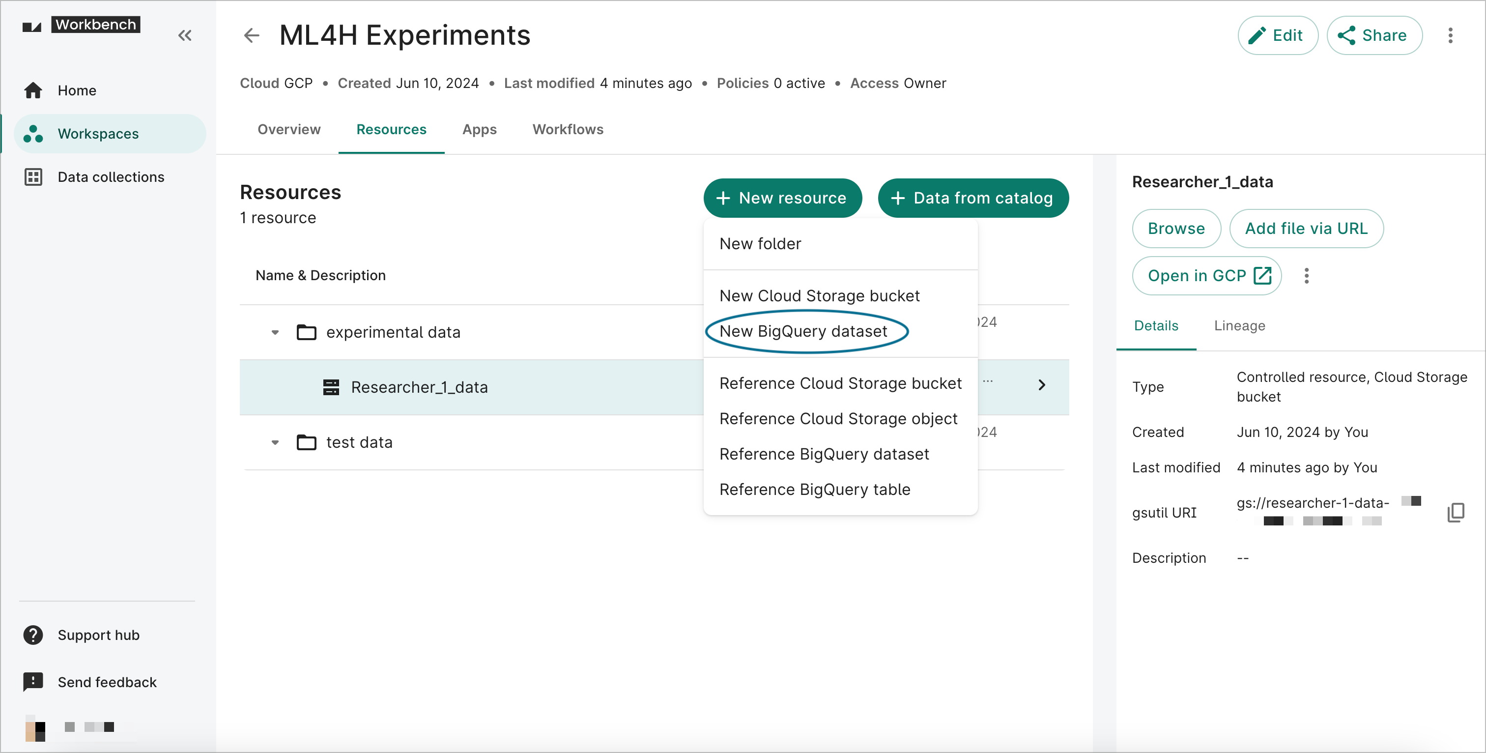This screenshot has width=1486, height=753.
Task: Open the user profile avatar
Action: [35, 728]
